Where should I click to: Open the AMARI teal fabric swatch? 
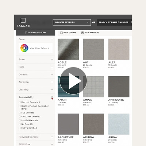(68, 87)
